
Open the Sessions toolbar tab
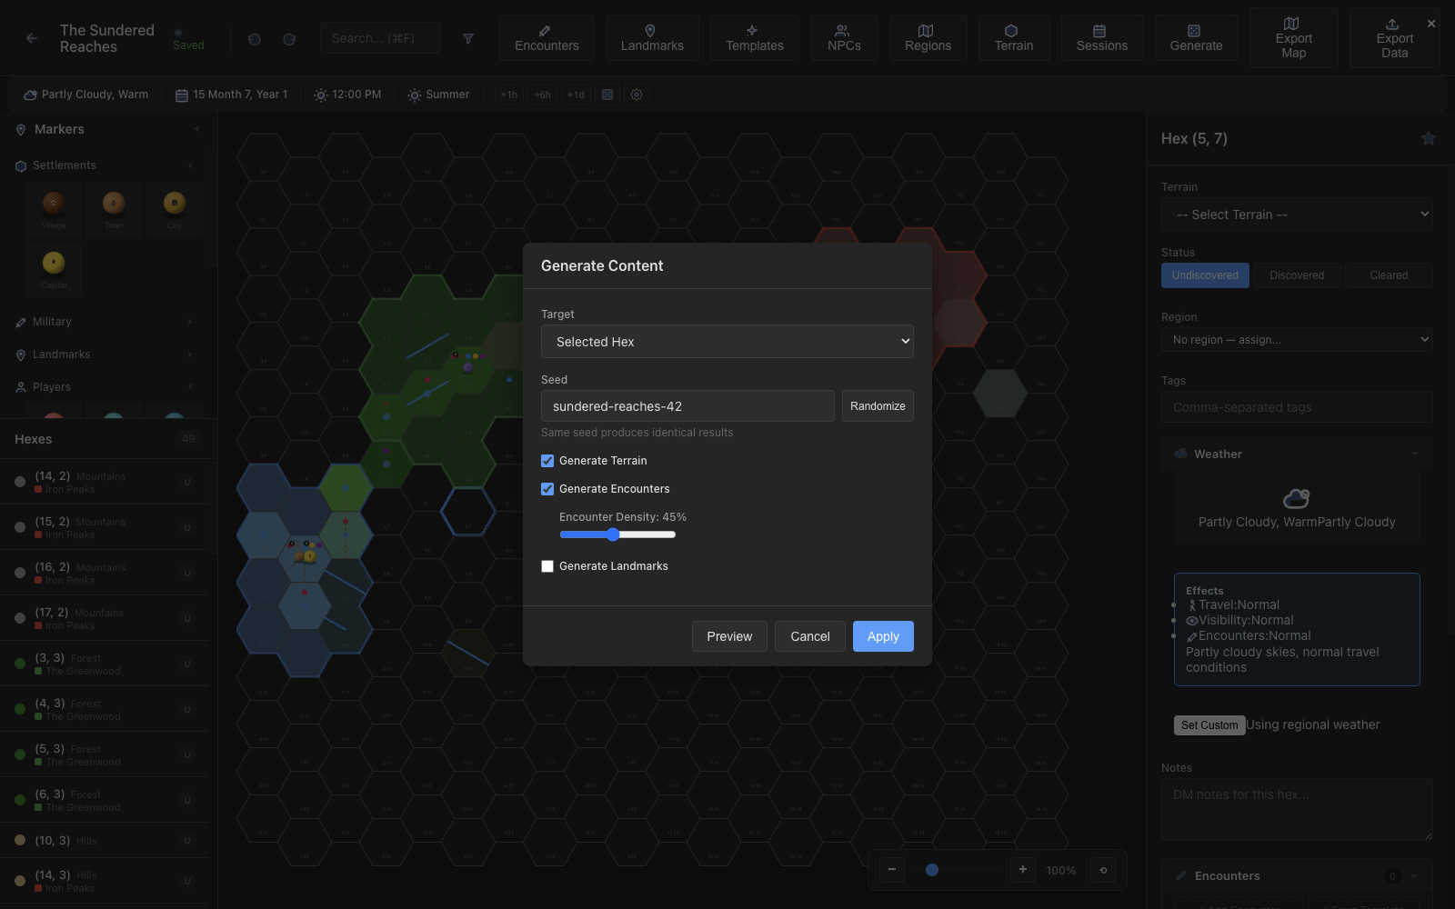1101,38
